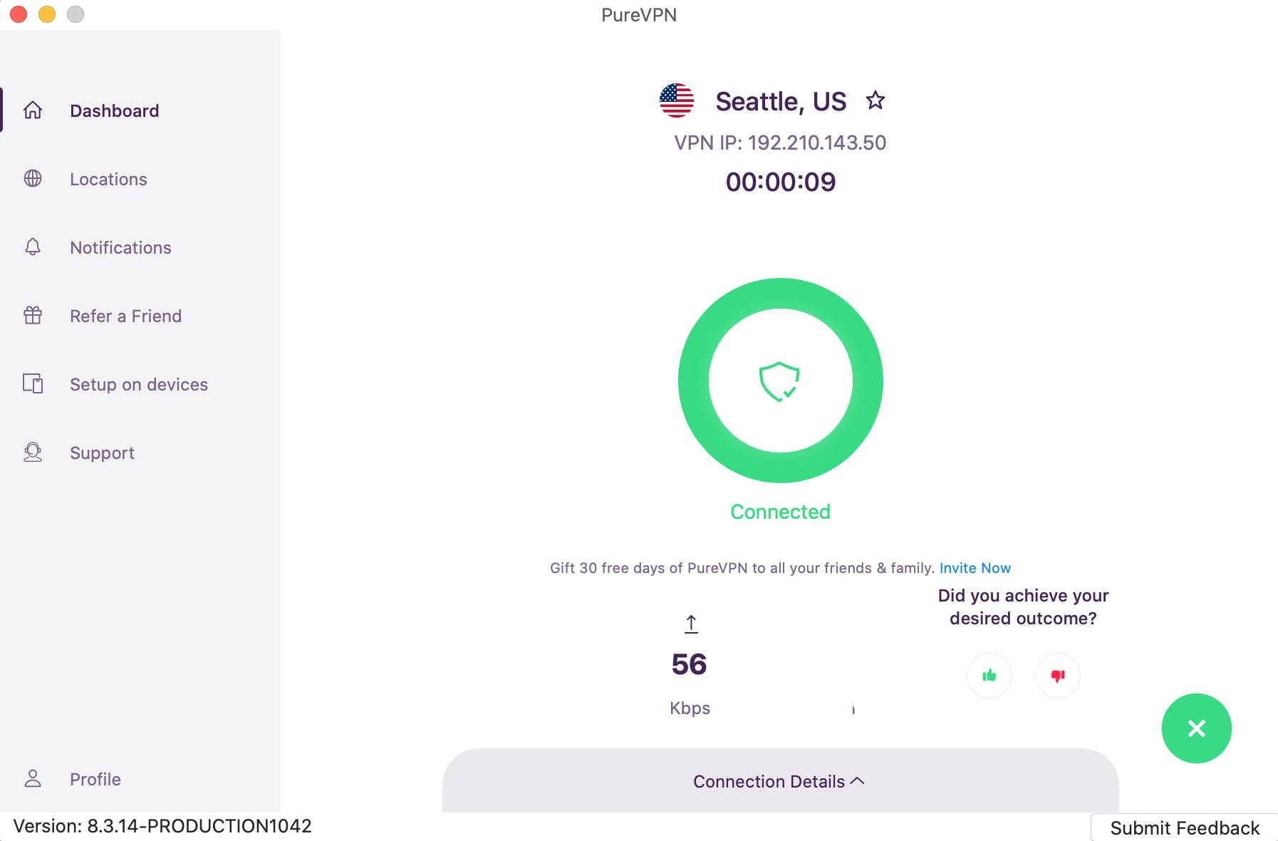Click the chevron beside Connection Details

coord(858,781)
